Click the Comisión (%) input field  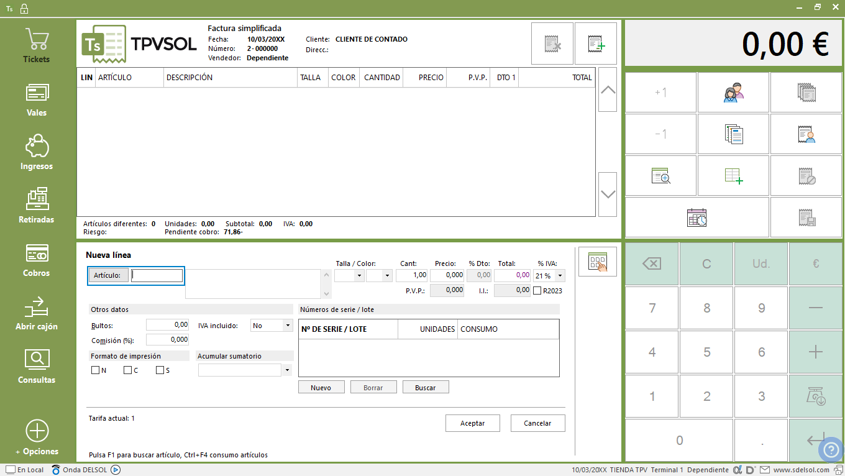pos(168,339)
